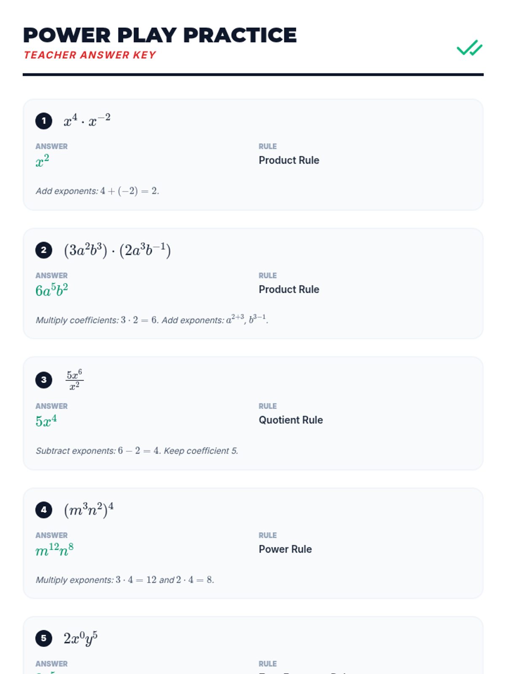
Task: Click the number 2 problem badge
Action: [44, 250]
